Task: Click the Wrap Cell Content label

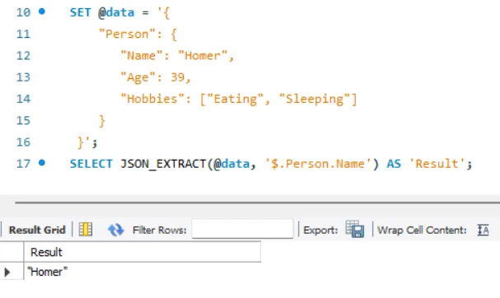Action: (422, 230)
